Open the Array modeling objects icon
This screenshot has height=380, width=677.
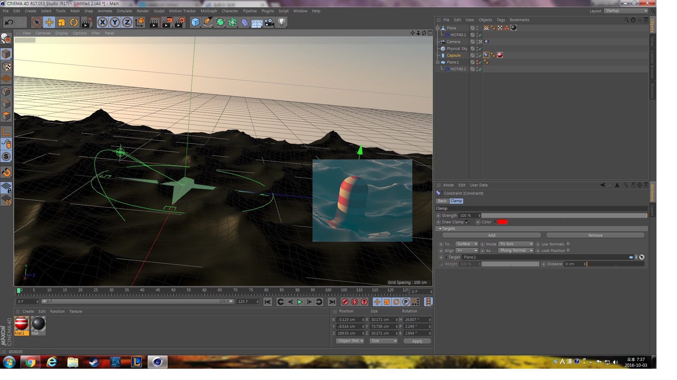click(233, 23)
